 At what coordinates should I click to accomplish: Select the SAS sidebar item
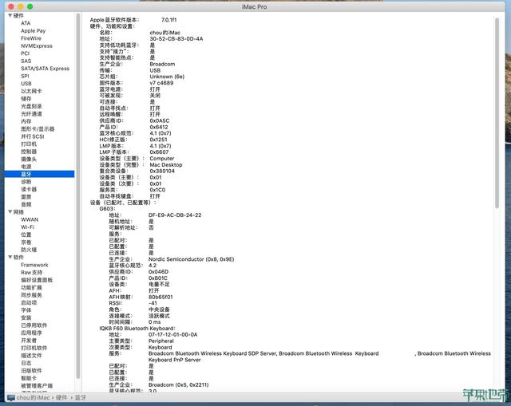(26, 61)
